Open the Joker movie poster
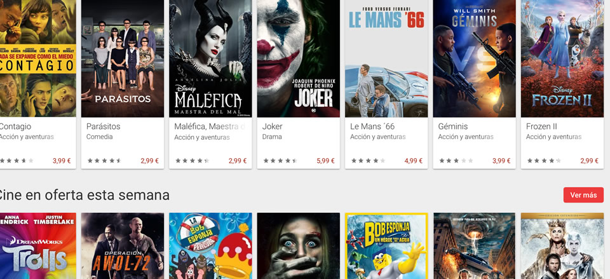 pyautogui.click(x=299, y=58)
